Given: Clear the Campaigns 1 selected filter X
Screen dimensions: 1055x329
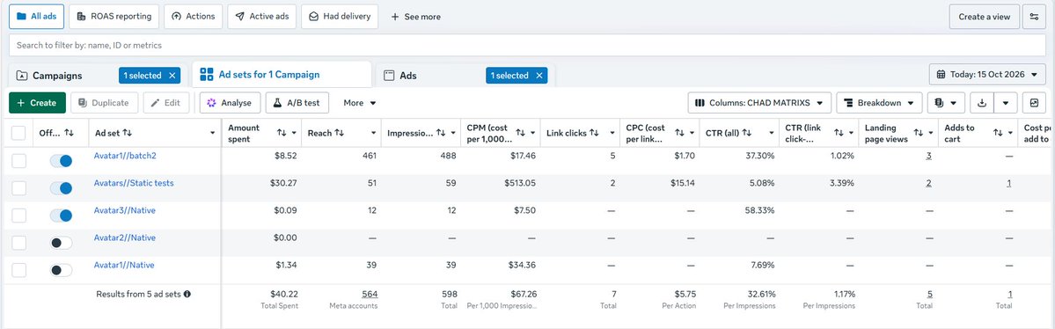Looking at the screenshot, I should (172, 76).
